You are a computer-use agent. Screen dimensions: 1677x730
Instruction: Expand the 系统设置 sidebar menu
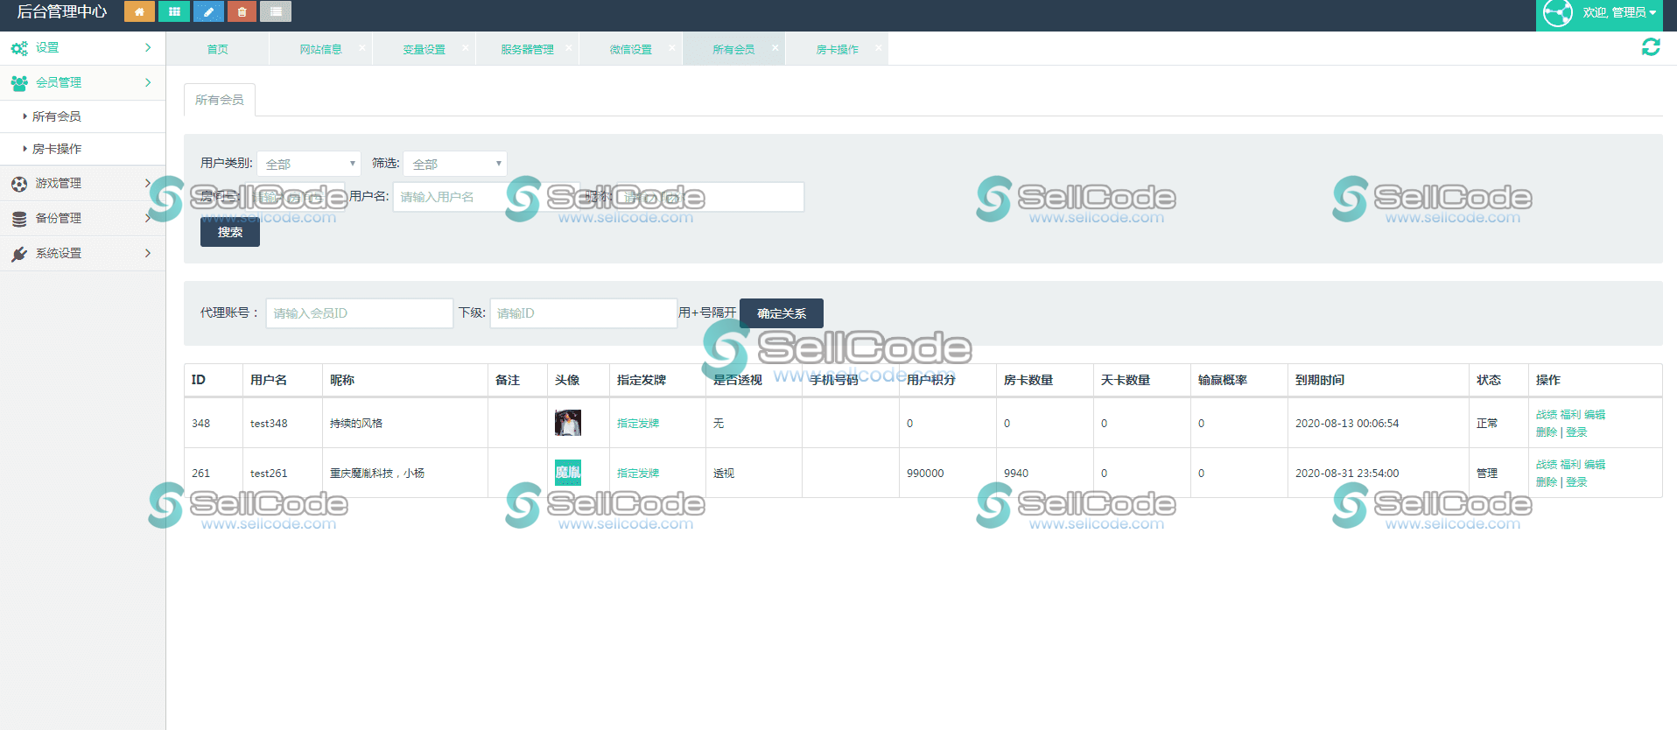click(x=82, y=253)
